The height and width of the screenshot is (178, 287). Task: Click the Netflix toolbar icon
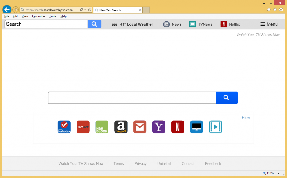(224, 24)
